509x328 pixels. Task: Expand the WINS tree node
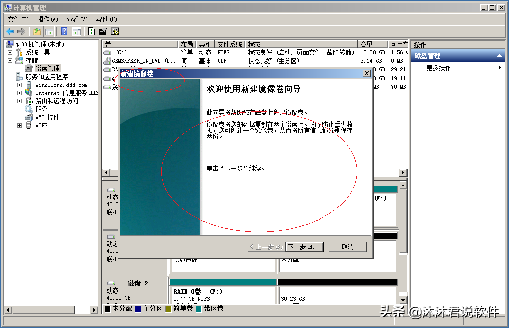point(19,125)
